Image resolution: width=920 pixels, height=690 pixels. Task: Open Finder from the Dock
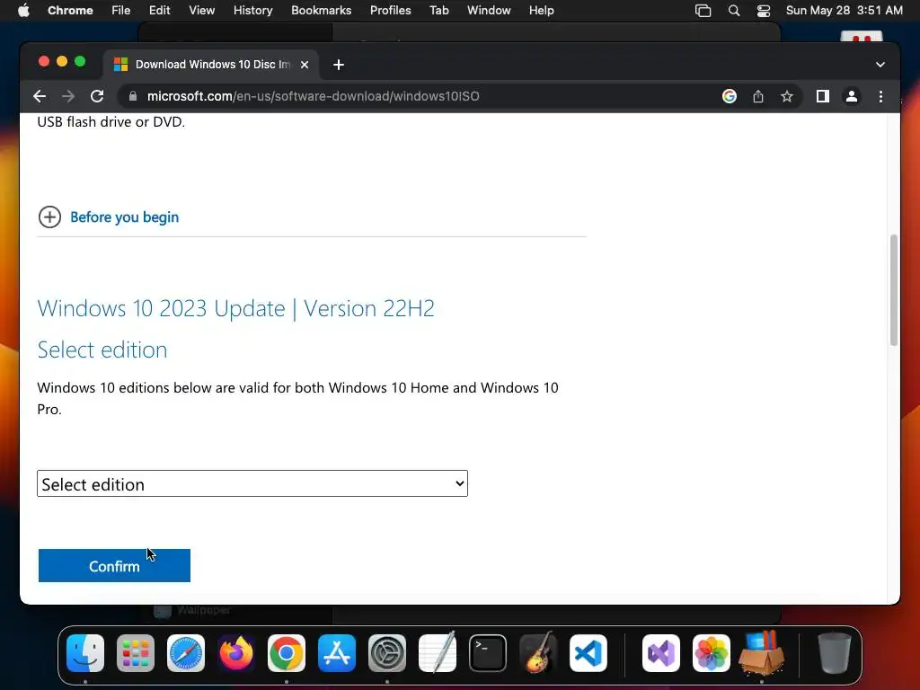pyautogui.click(x=85, y=653)
